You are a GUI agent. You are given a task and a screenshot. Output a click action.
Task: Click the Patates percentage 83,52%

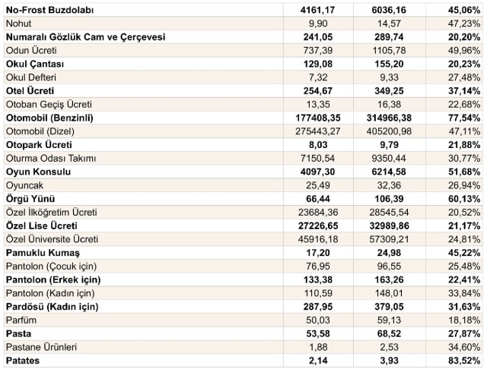[464, 361]
